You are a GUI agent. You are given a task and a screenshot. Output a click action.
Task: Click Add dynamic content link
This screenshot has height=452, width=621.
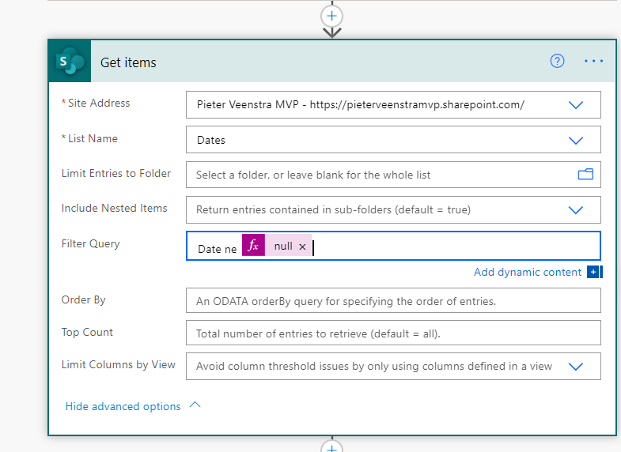528,272
